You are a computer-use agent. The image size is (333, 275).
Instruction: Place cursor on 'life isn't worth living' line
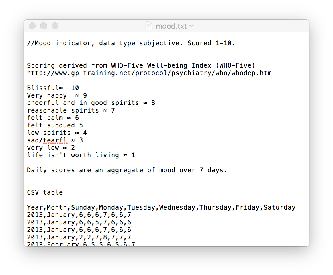81,155
